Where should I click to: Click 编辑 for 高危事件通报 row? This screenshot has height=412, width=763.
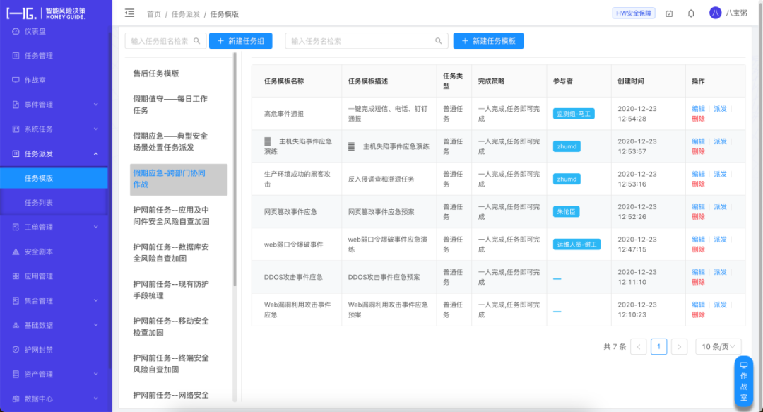click(x=698, y=109)
